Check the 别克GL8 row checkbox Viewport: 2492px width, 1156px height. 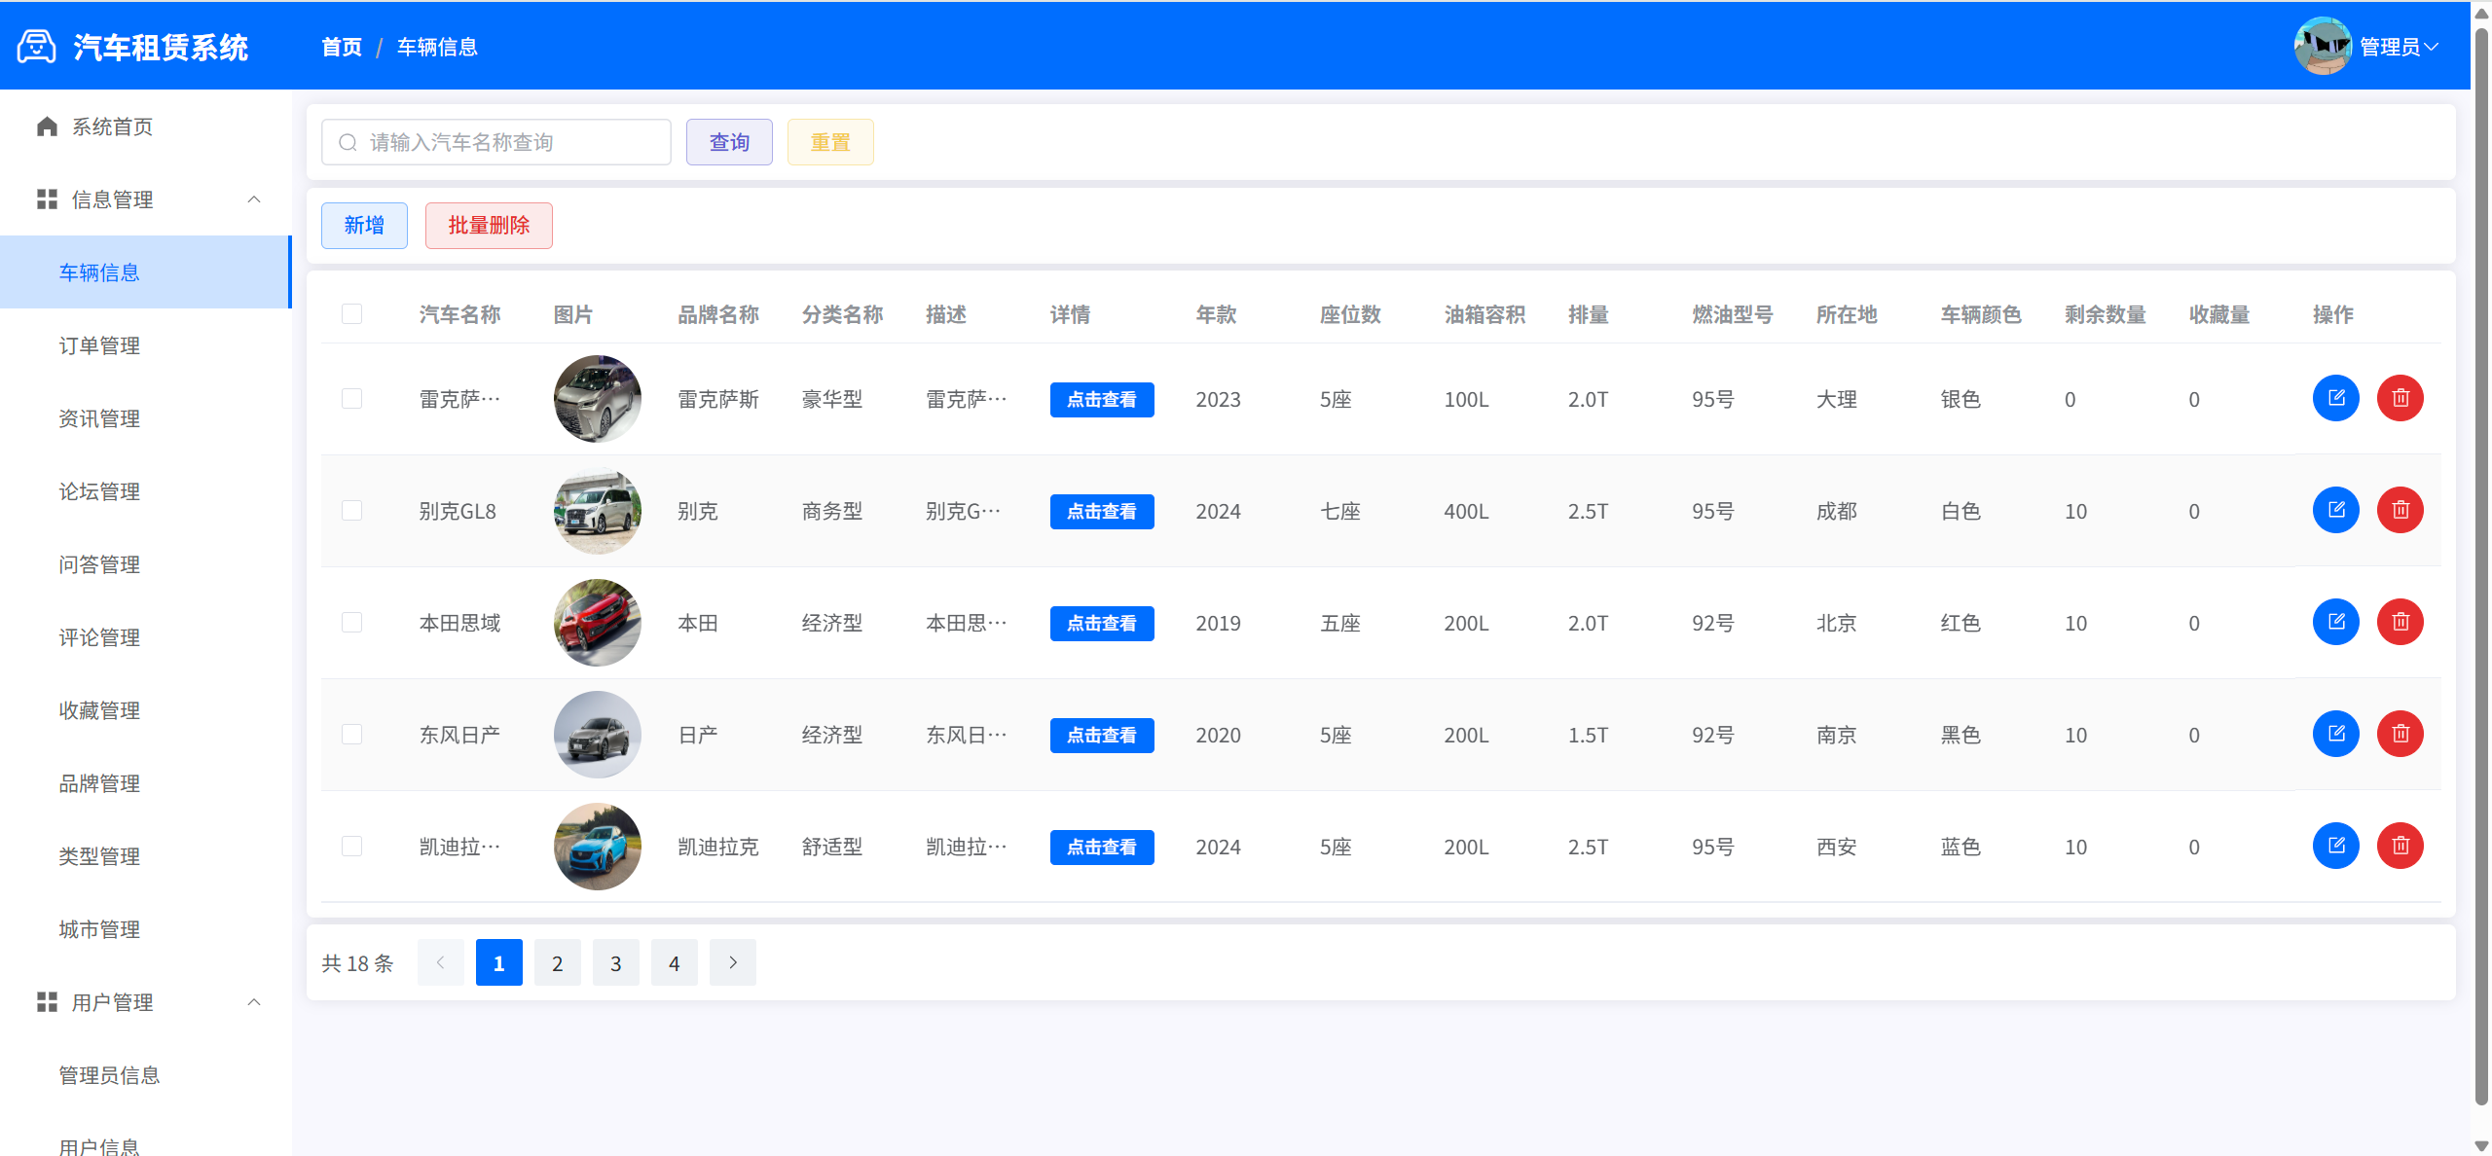(351, 511)
